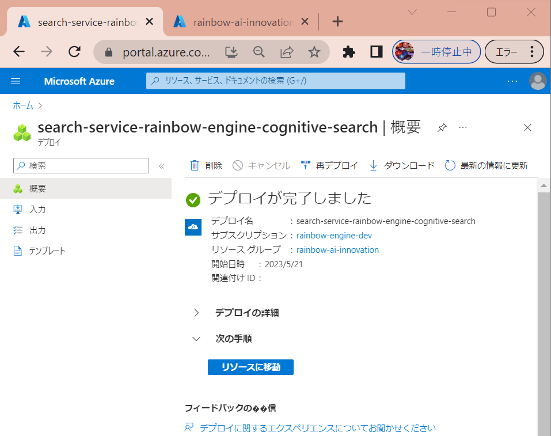The image size is (551, 436).
Task: Open the deployment experience feedback link
Action: point(318,428)
